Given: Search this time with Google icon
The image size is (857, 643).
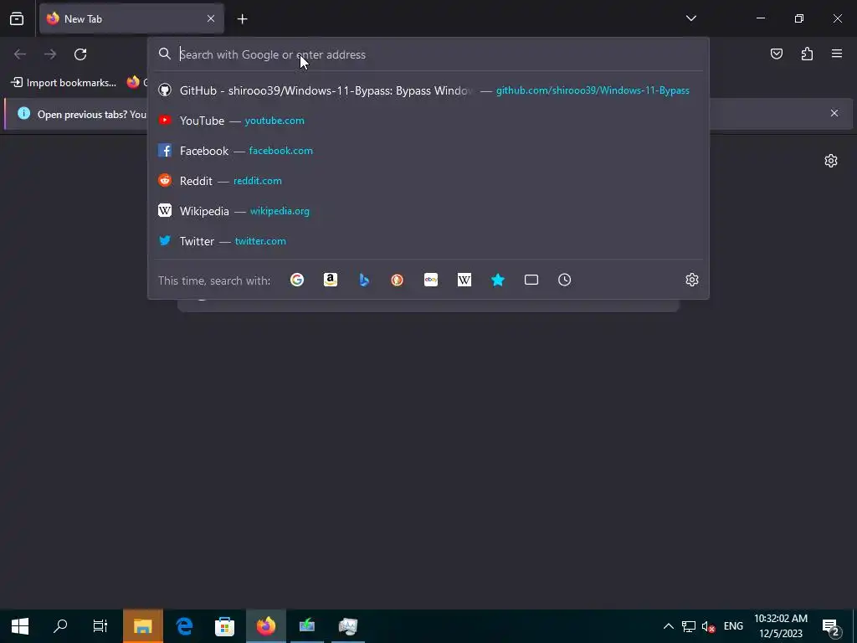Looking at the screenshot, I should [297, 280].
